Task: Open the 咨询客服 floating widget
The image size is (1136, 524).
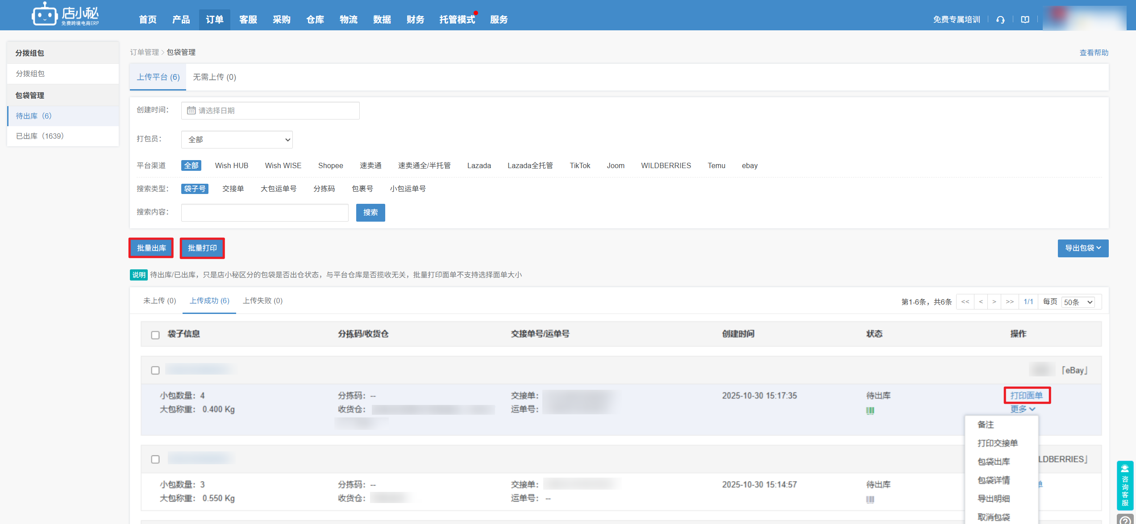Action: click(1125, 485)
